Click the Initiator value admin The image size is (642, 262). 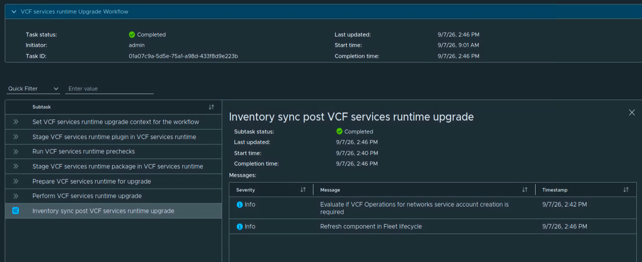[x=137, y=45]
